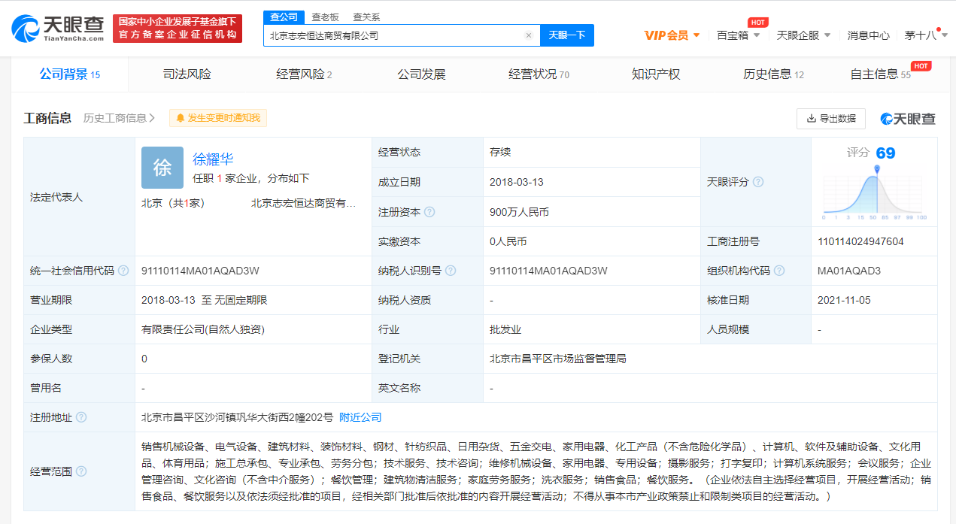The width and height of the screenshot is (956, 524).
Task: Clear the search box with X icon
Action: click(529, 35)
